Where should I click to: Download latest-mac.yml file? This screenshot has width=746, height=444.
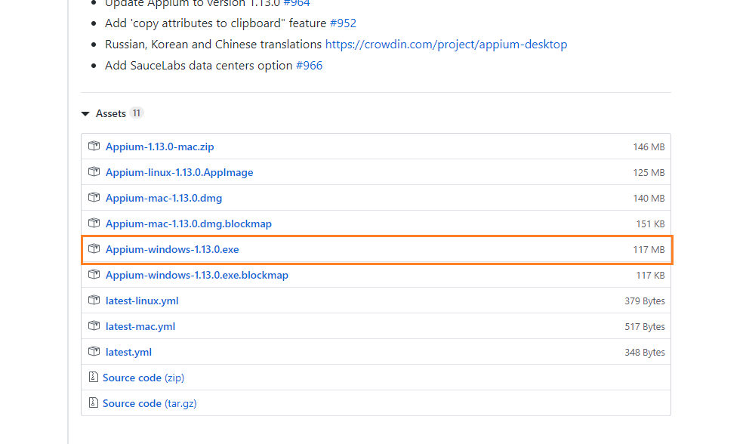pyautogui.click(x=140, y=326)
